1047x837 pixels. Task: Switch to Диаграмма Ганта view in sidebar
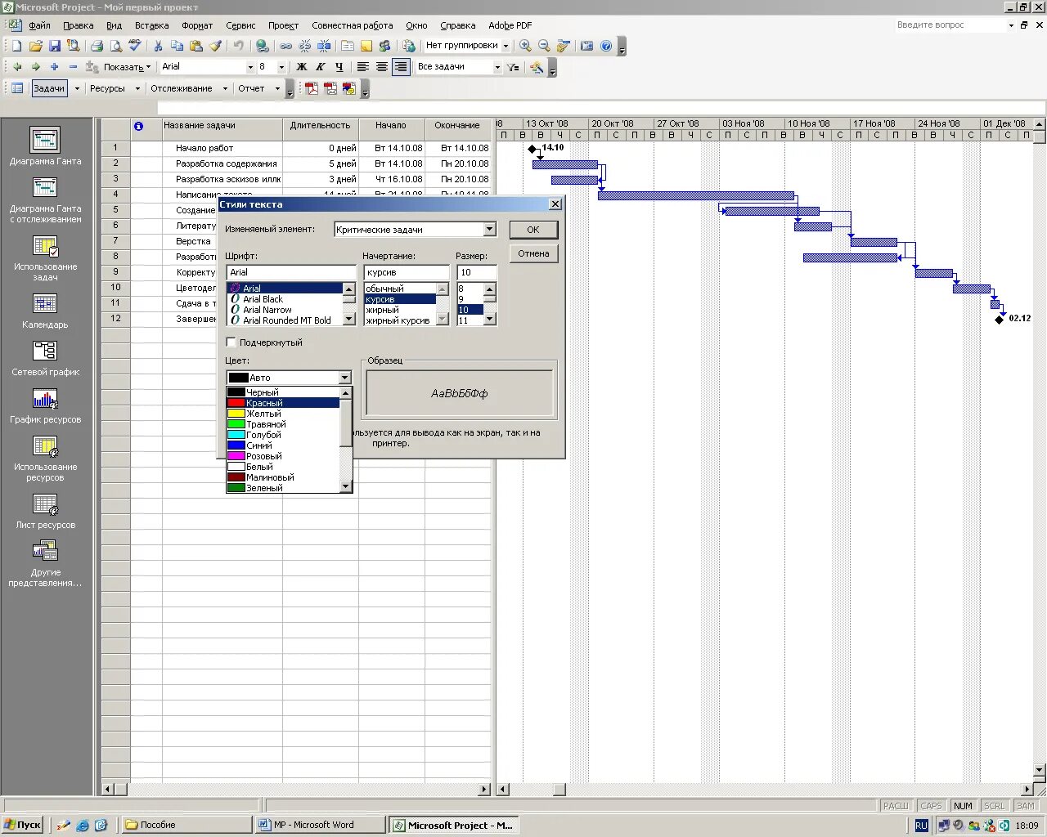click(x=46, y=146)
